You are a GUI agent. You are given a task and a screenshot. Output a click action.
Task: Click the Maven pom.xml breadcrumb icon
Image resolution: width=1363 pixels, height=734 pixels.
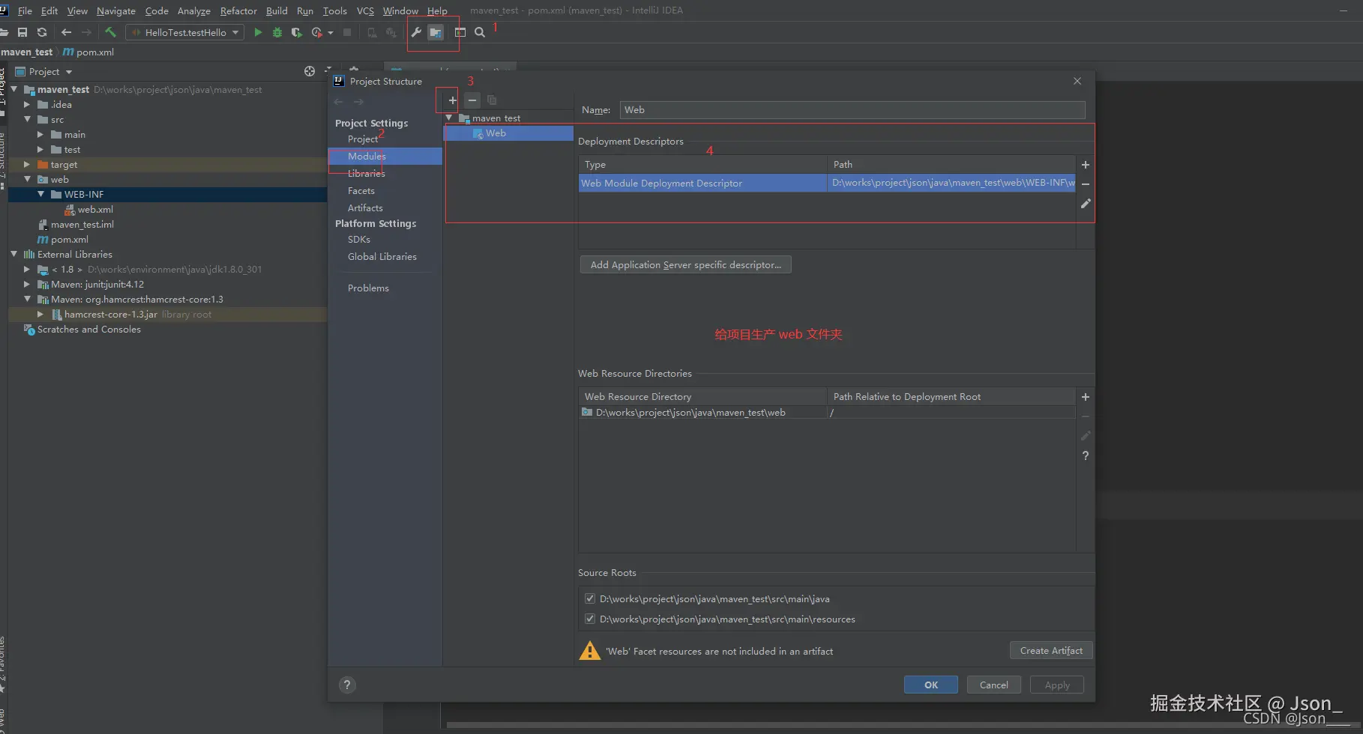68,52
